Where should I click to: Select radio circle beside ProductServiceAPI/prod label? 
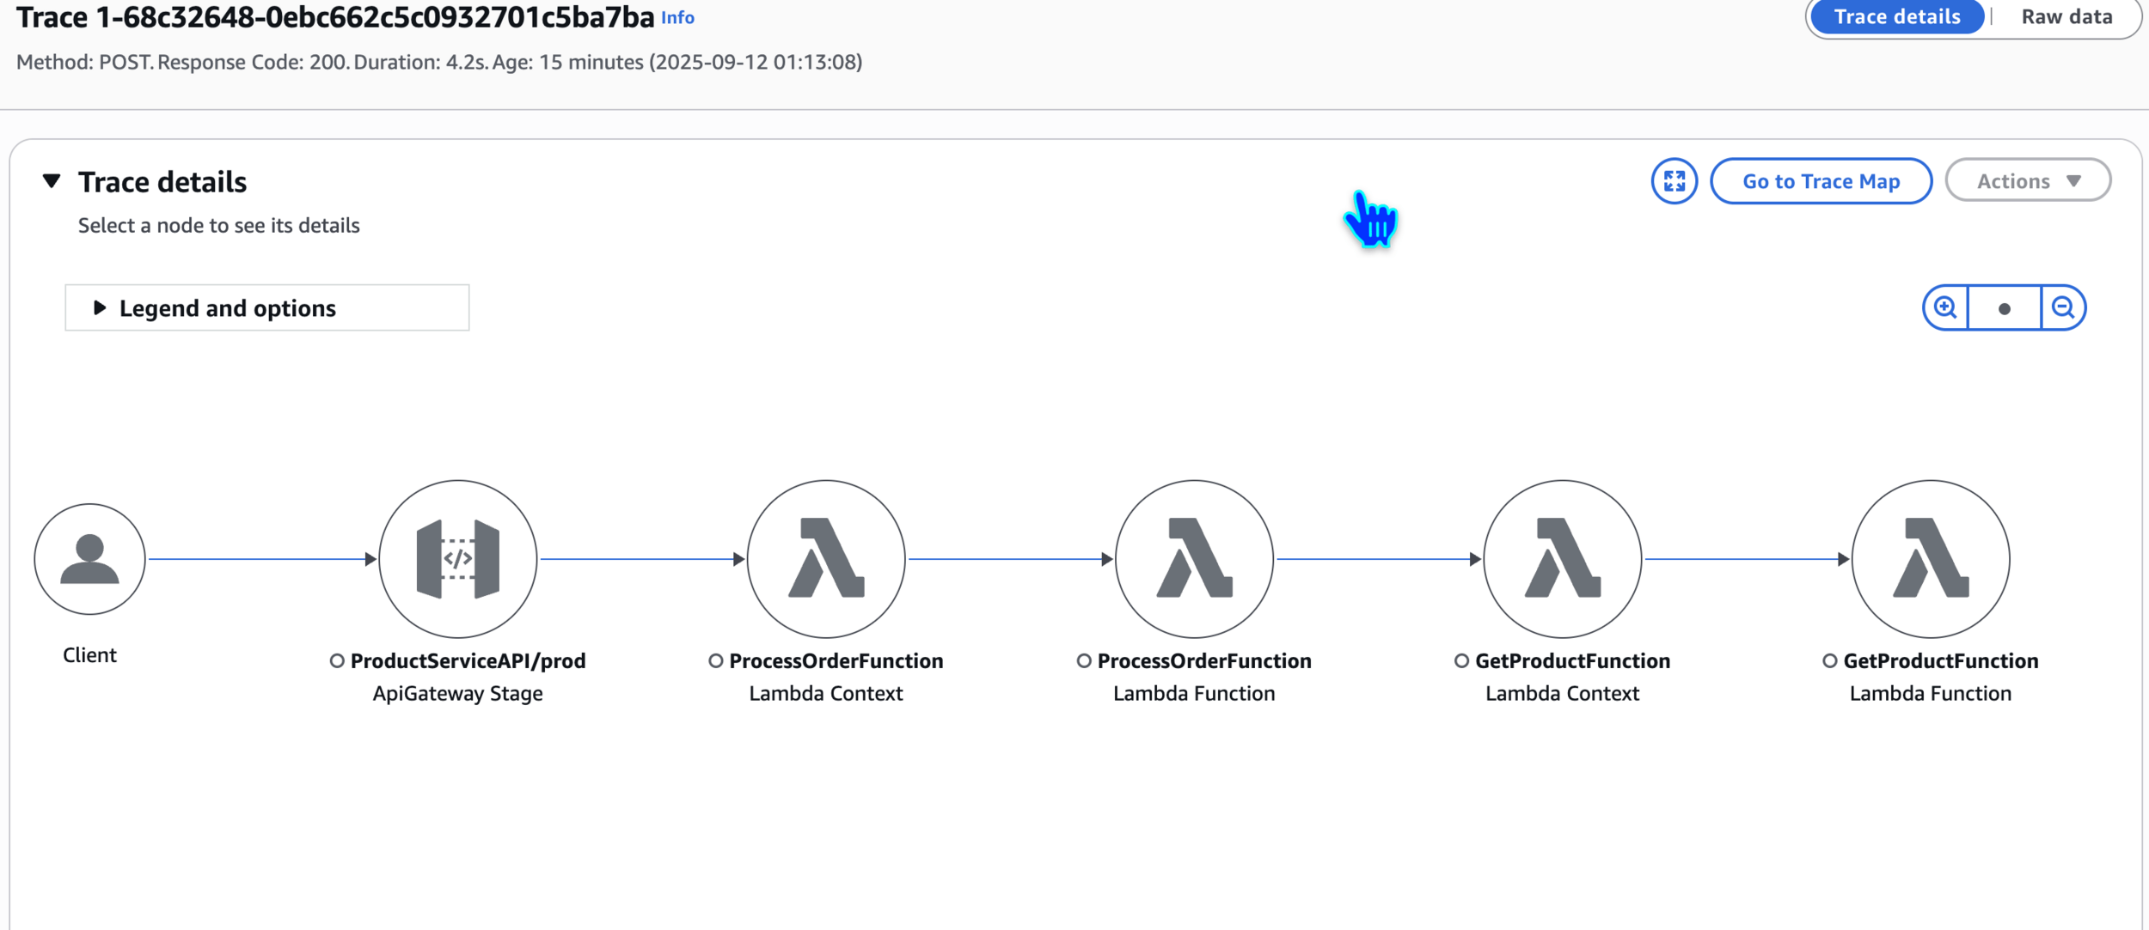point(337,660)
